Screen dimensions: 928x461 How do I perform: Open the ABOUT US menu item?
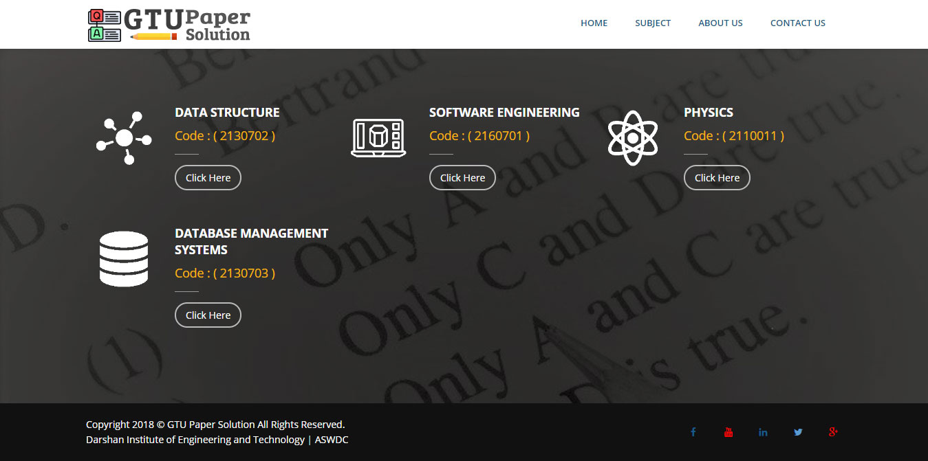point(720,23)
